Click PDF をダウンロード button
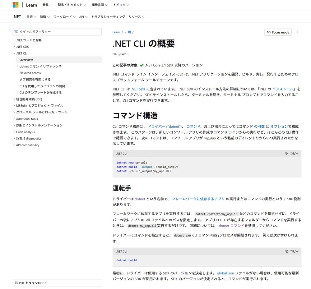 31,283
